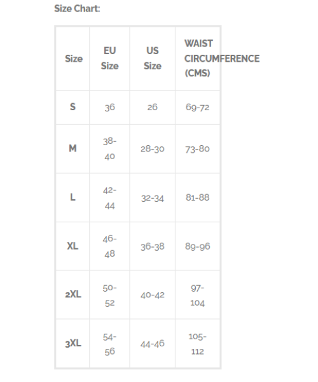The width and height of the screenshot is (318, 382).
Task: Click US size 40-42 cell
Action: point(153,295)
